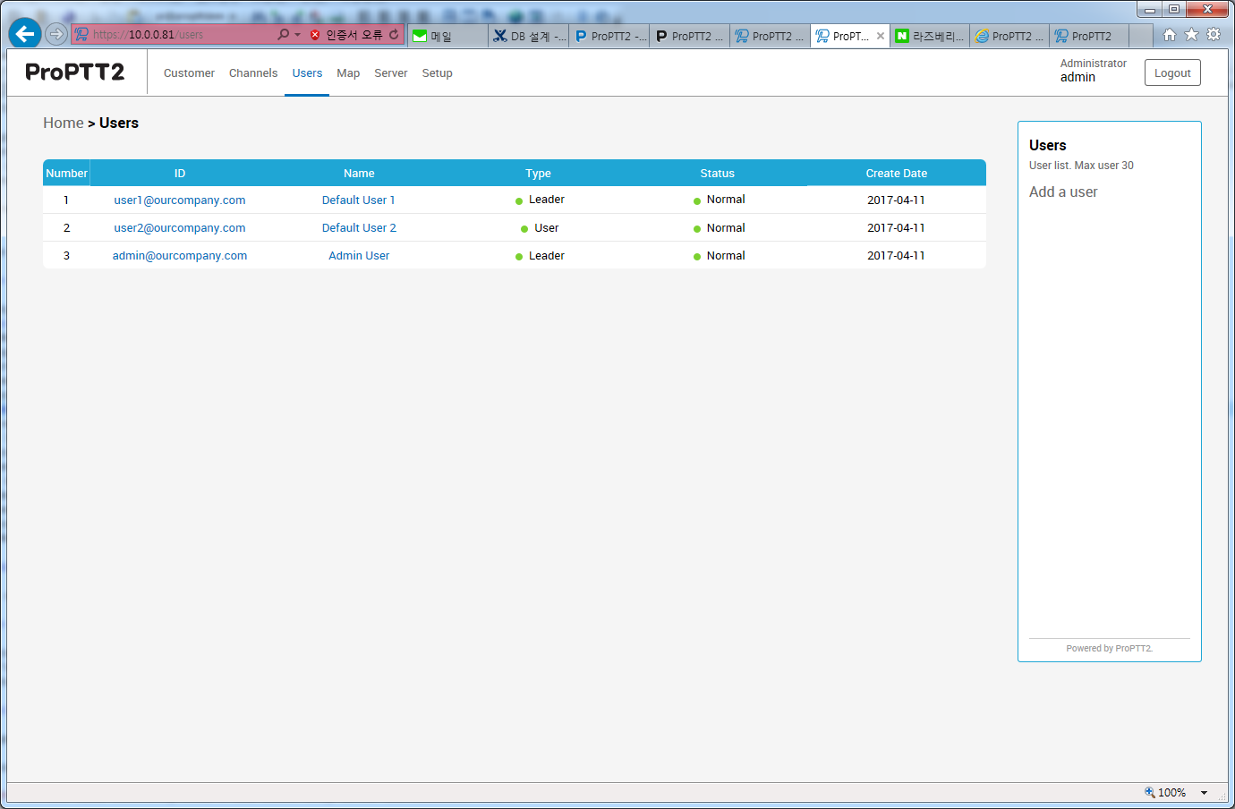Screen dimensions: 1235x809
Task: Open the browser Home icon
Action: pos(1169,35)
